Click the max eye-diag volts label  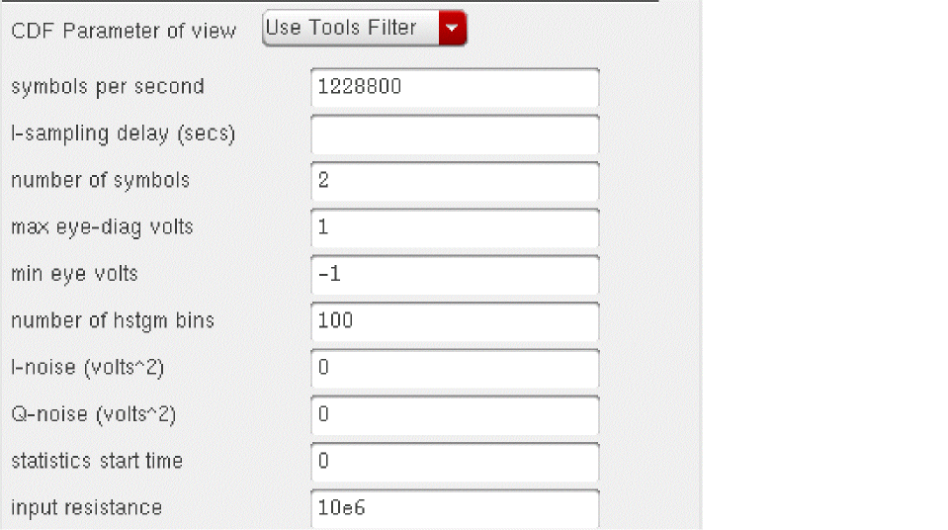[x=102, y=228]
